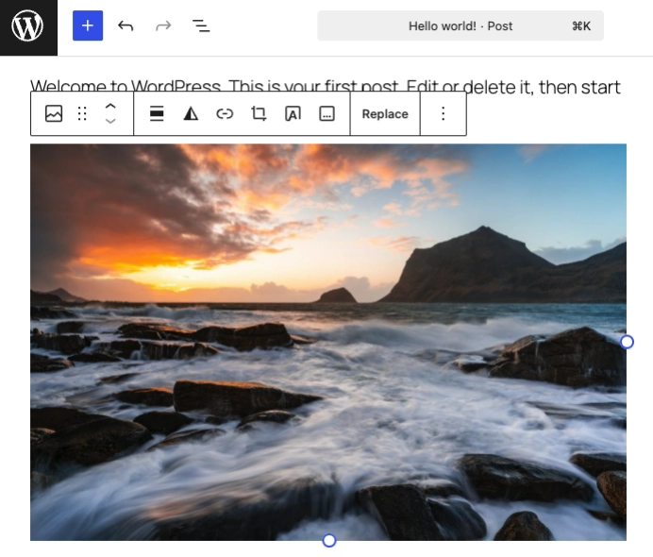Open the command palette showing Hello world! Post
Image resolution: width=653 pixels, height=557 pixels.
pyautogui.click(x=460, y=25)
